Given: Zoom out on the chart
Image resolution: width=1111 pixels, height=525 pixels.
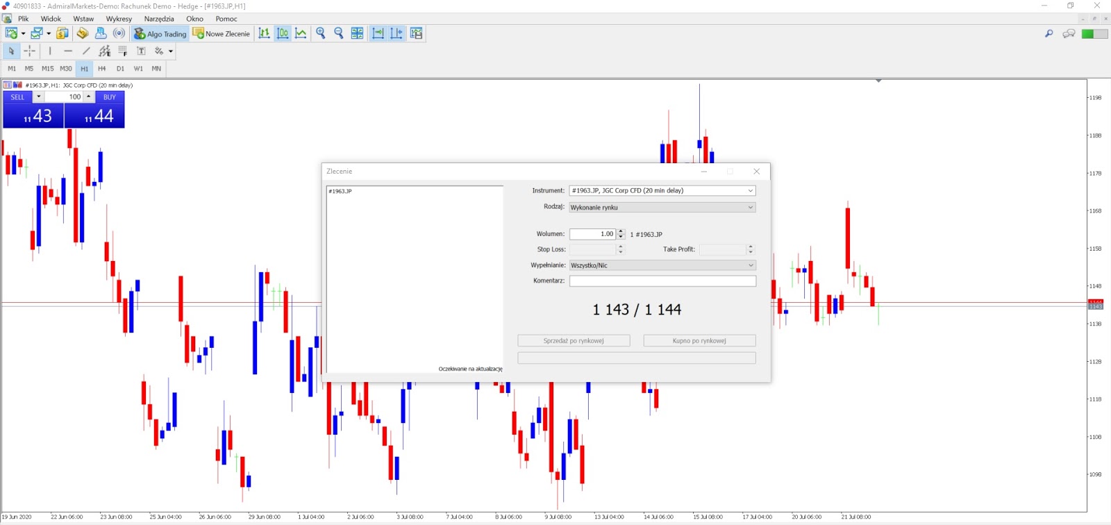Looking at the screenshot, I should point(339,33).
